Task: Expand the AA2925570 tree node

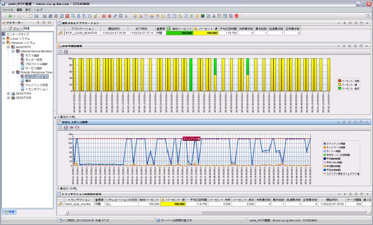Action: click(x=8, y=47)
